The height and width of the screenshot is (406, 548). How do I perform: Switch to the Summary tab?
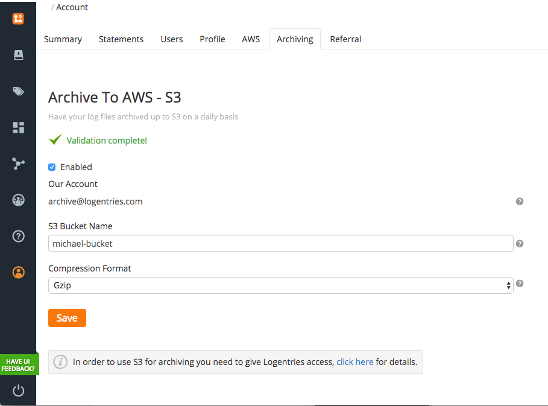pyautogui.click(x=63, y=39)
